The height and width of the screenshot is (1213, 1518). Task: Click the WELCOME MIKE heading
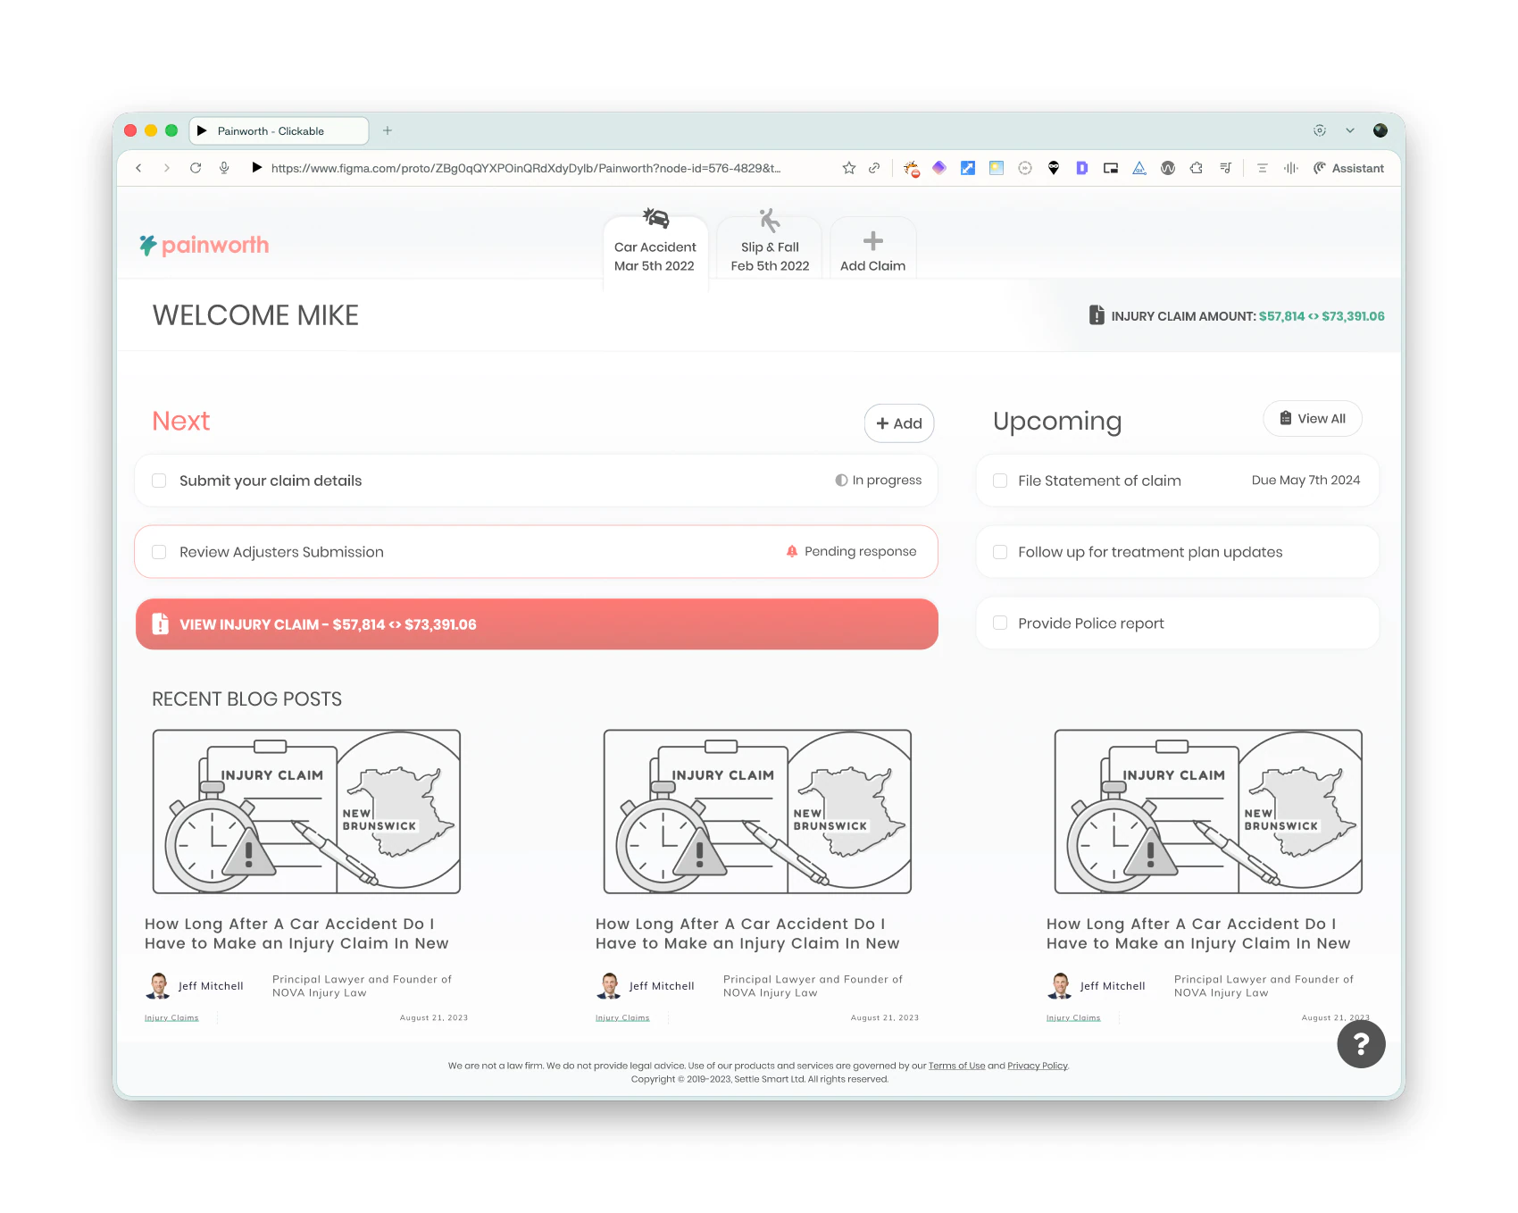255,315
